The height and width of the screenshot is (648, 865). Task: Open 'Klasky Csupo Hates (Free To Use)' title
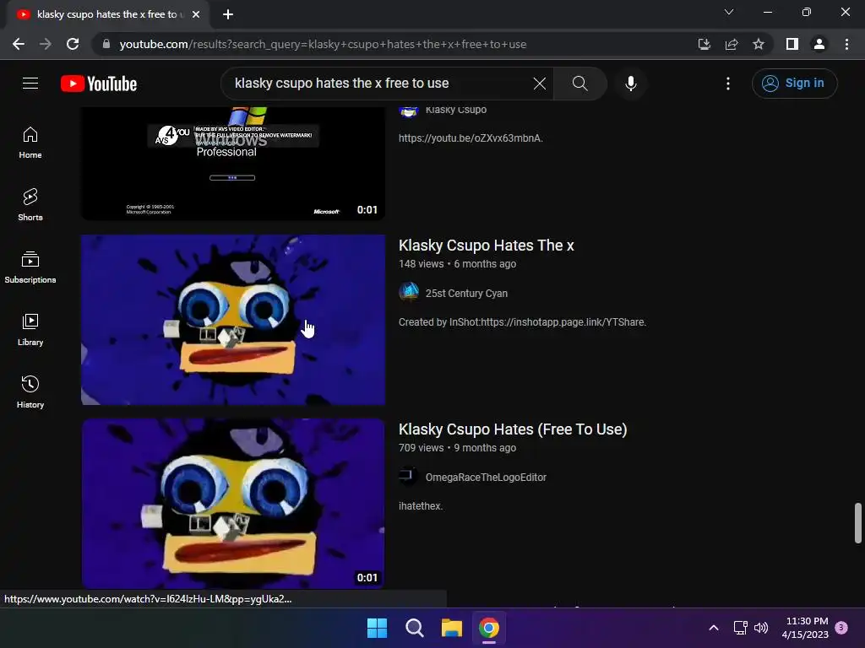513,429
